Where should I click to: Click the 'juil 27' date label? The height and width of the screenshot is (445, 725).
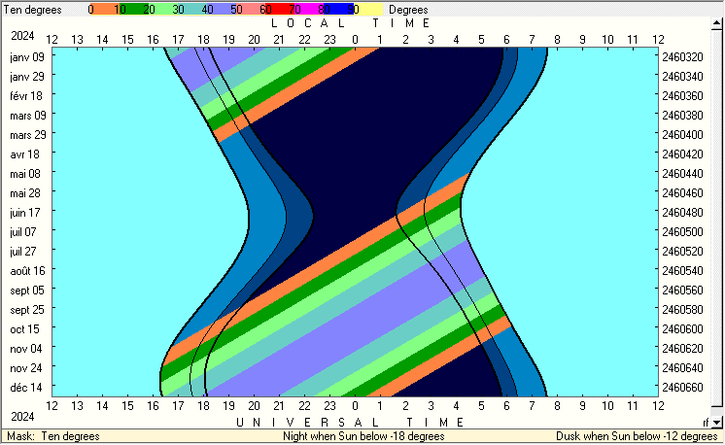[23, 252]
